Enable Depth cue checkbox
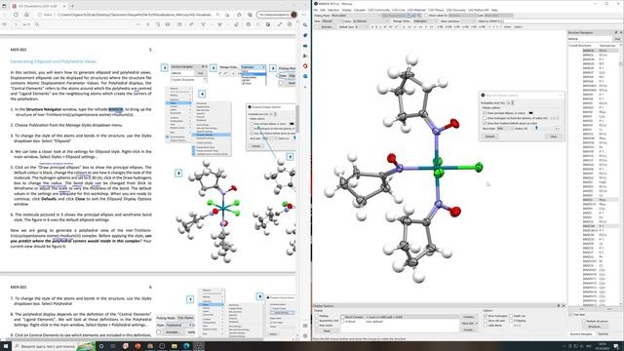The height and width of the screenshot is (351, 624). [511, 316]
